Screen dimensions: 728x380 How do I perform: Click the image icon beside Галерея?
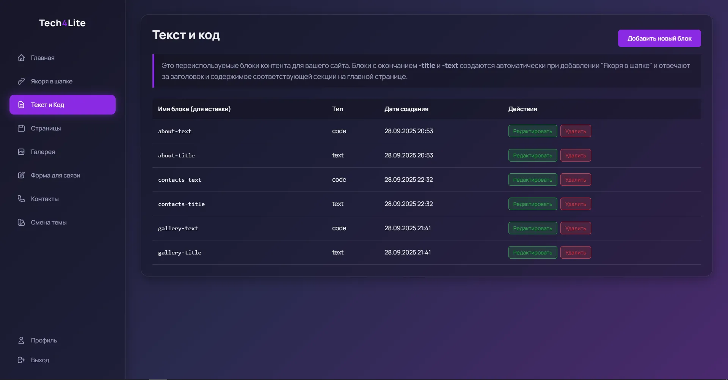(21, 152)
